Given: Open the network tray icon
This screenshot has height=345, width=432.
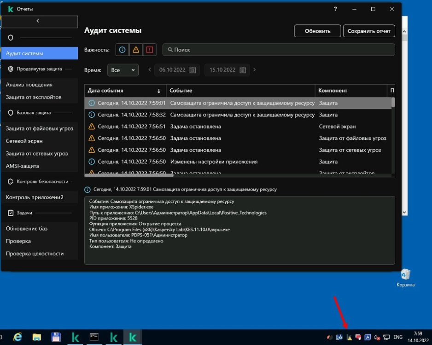Looking at the screenshot, I should click(386, 337).
